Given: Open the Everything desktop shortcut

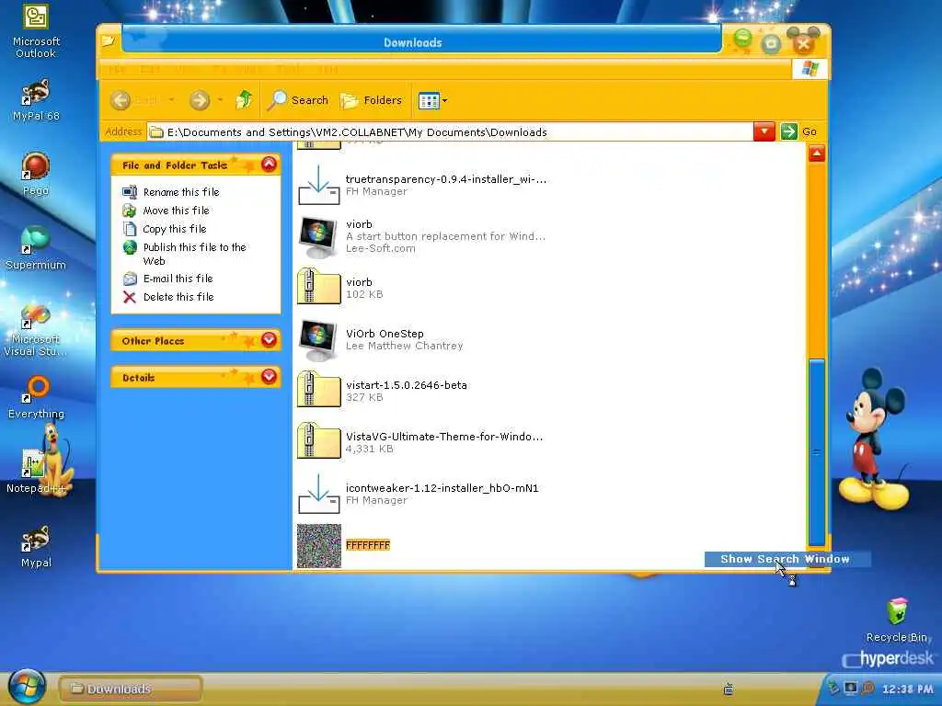Looking at the screenshot, I should (x=36, y=397).
